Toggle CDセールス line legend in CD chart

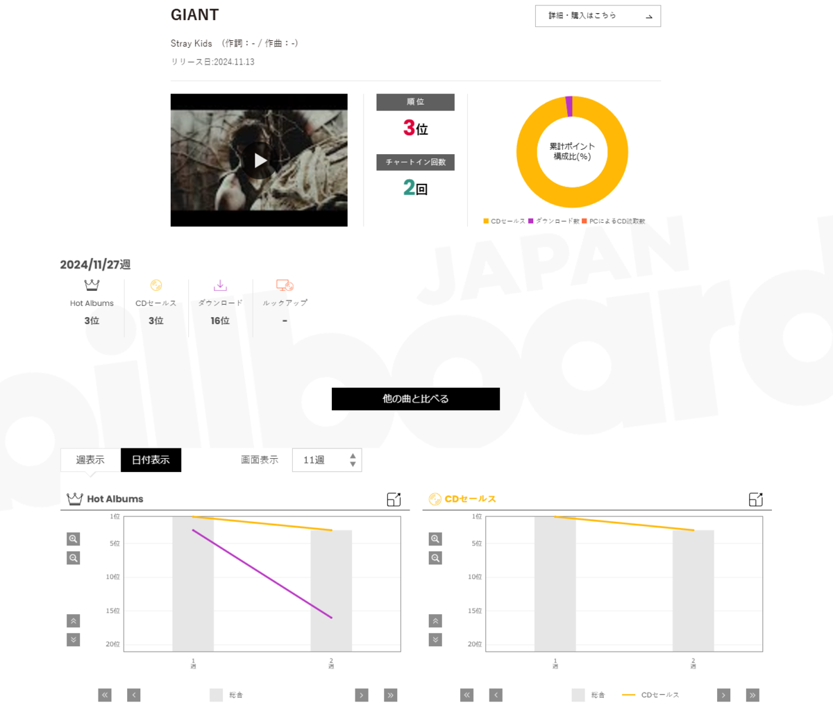pyautogui.click(x=651, y=695)
